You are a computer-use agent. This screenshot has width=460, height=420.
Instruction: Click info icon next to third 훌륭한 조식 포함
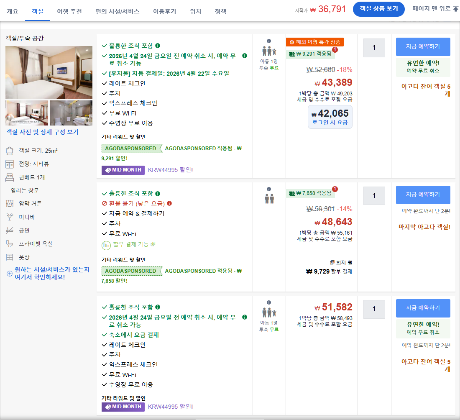tap(158, 307)
